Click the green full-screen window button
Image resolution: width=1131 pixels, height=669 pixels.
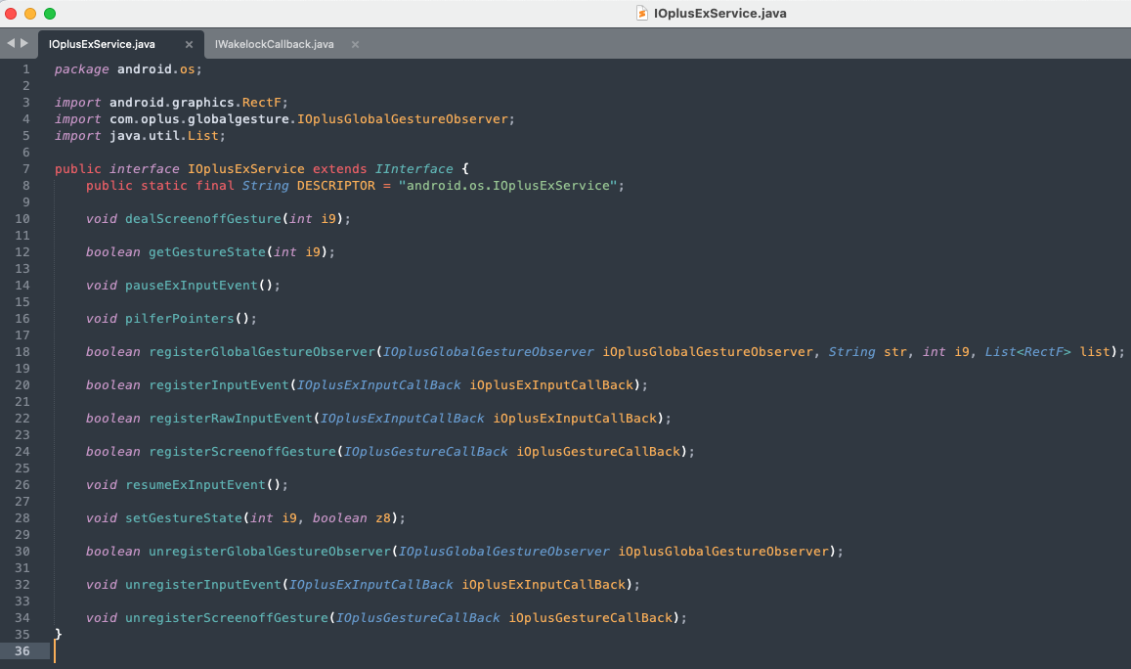click(x=50, y=14)
